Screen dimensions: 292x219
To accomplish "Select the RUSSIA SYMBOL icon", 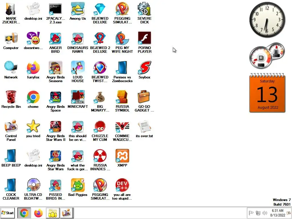I will pos(122,101).
